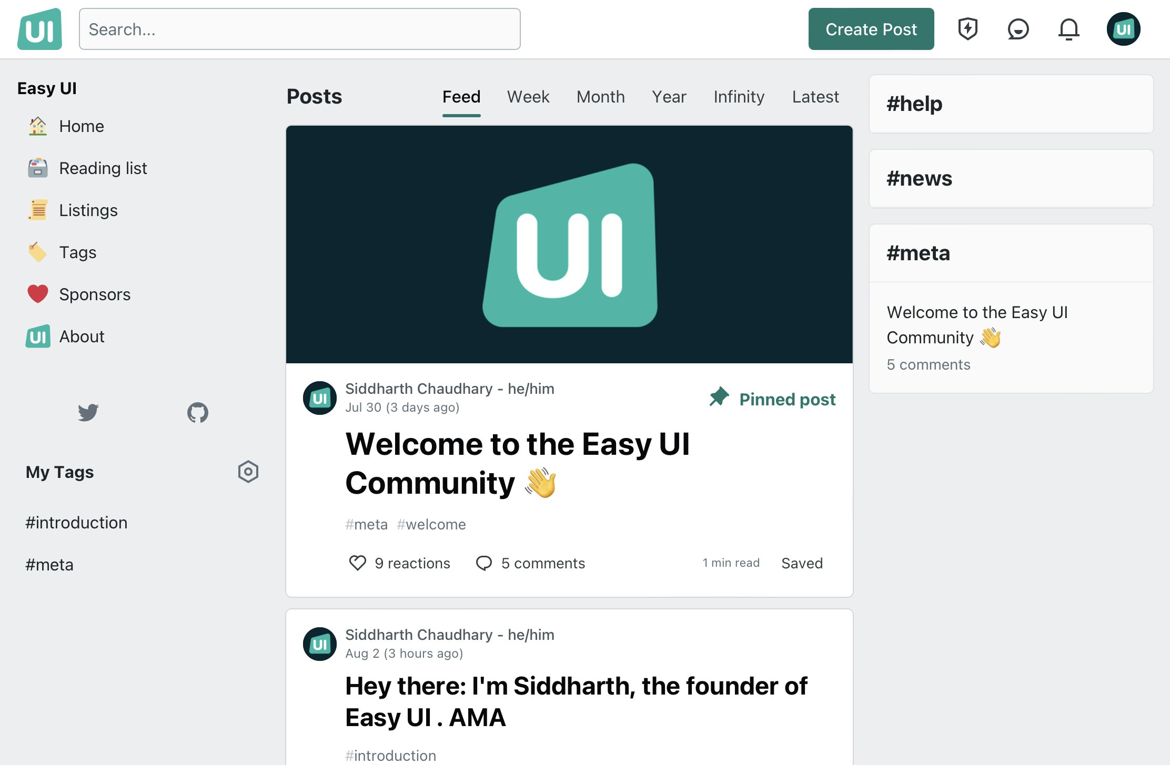This screenshot has width=1170, height=765.
Task: Open the chat messages icon
Action: 1017,29
